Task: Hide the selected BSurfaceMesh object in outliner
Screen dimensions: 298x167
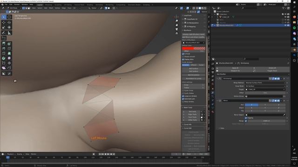Action: pos(285,25)
